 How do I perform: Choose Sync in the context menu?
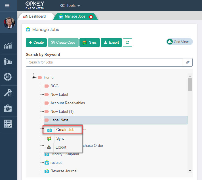(60, 139)
